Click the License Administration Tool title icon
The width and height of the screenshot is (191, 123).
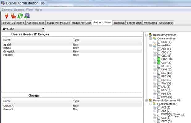pyautogui.click(x=3, y=3)
